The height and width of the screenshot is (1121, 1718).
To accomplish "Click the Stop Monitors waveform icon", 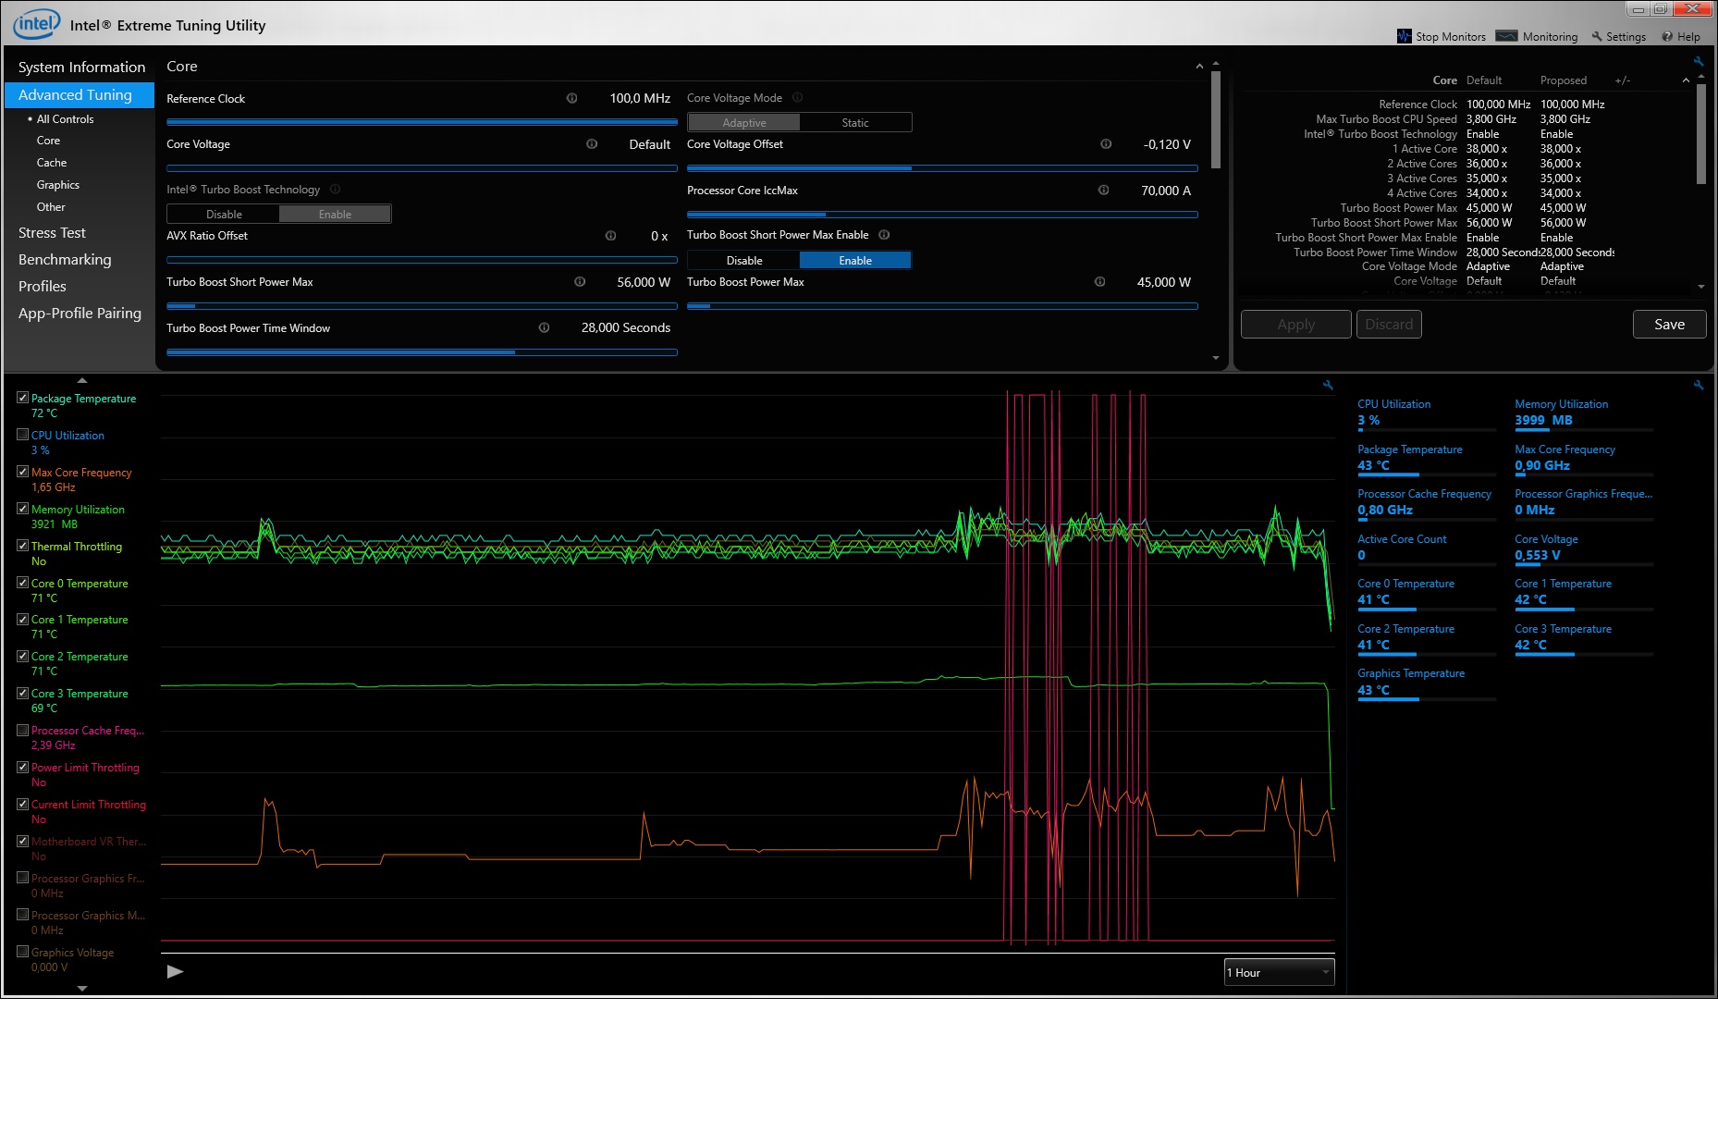I will pyautogui.click(x=1405, y=36).
